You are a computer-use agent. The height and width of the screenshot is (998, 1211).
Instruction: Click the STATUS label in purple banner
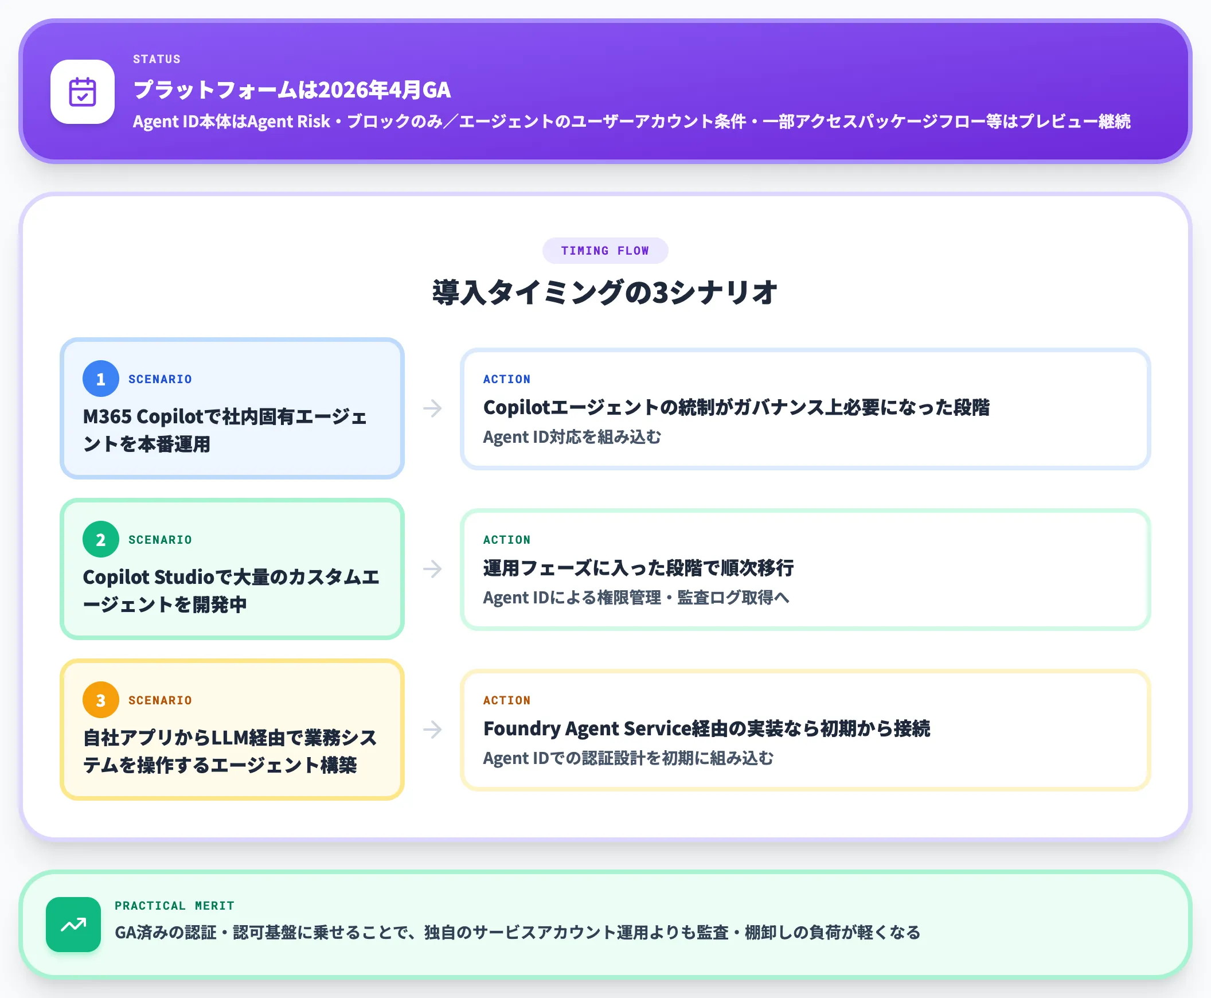(157, 59)
